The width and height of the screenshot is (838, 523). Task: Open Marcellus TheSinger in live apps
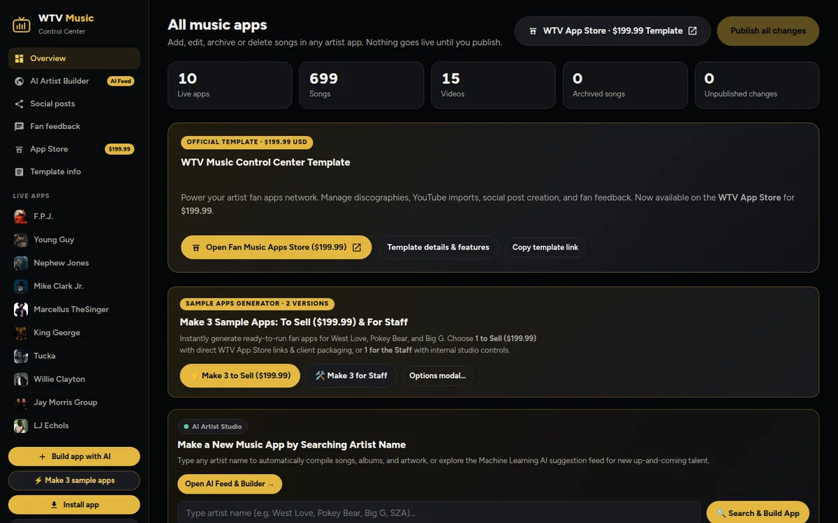click(74, 310)
